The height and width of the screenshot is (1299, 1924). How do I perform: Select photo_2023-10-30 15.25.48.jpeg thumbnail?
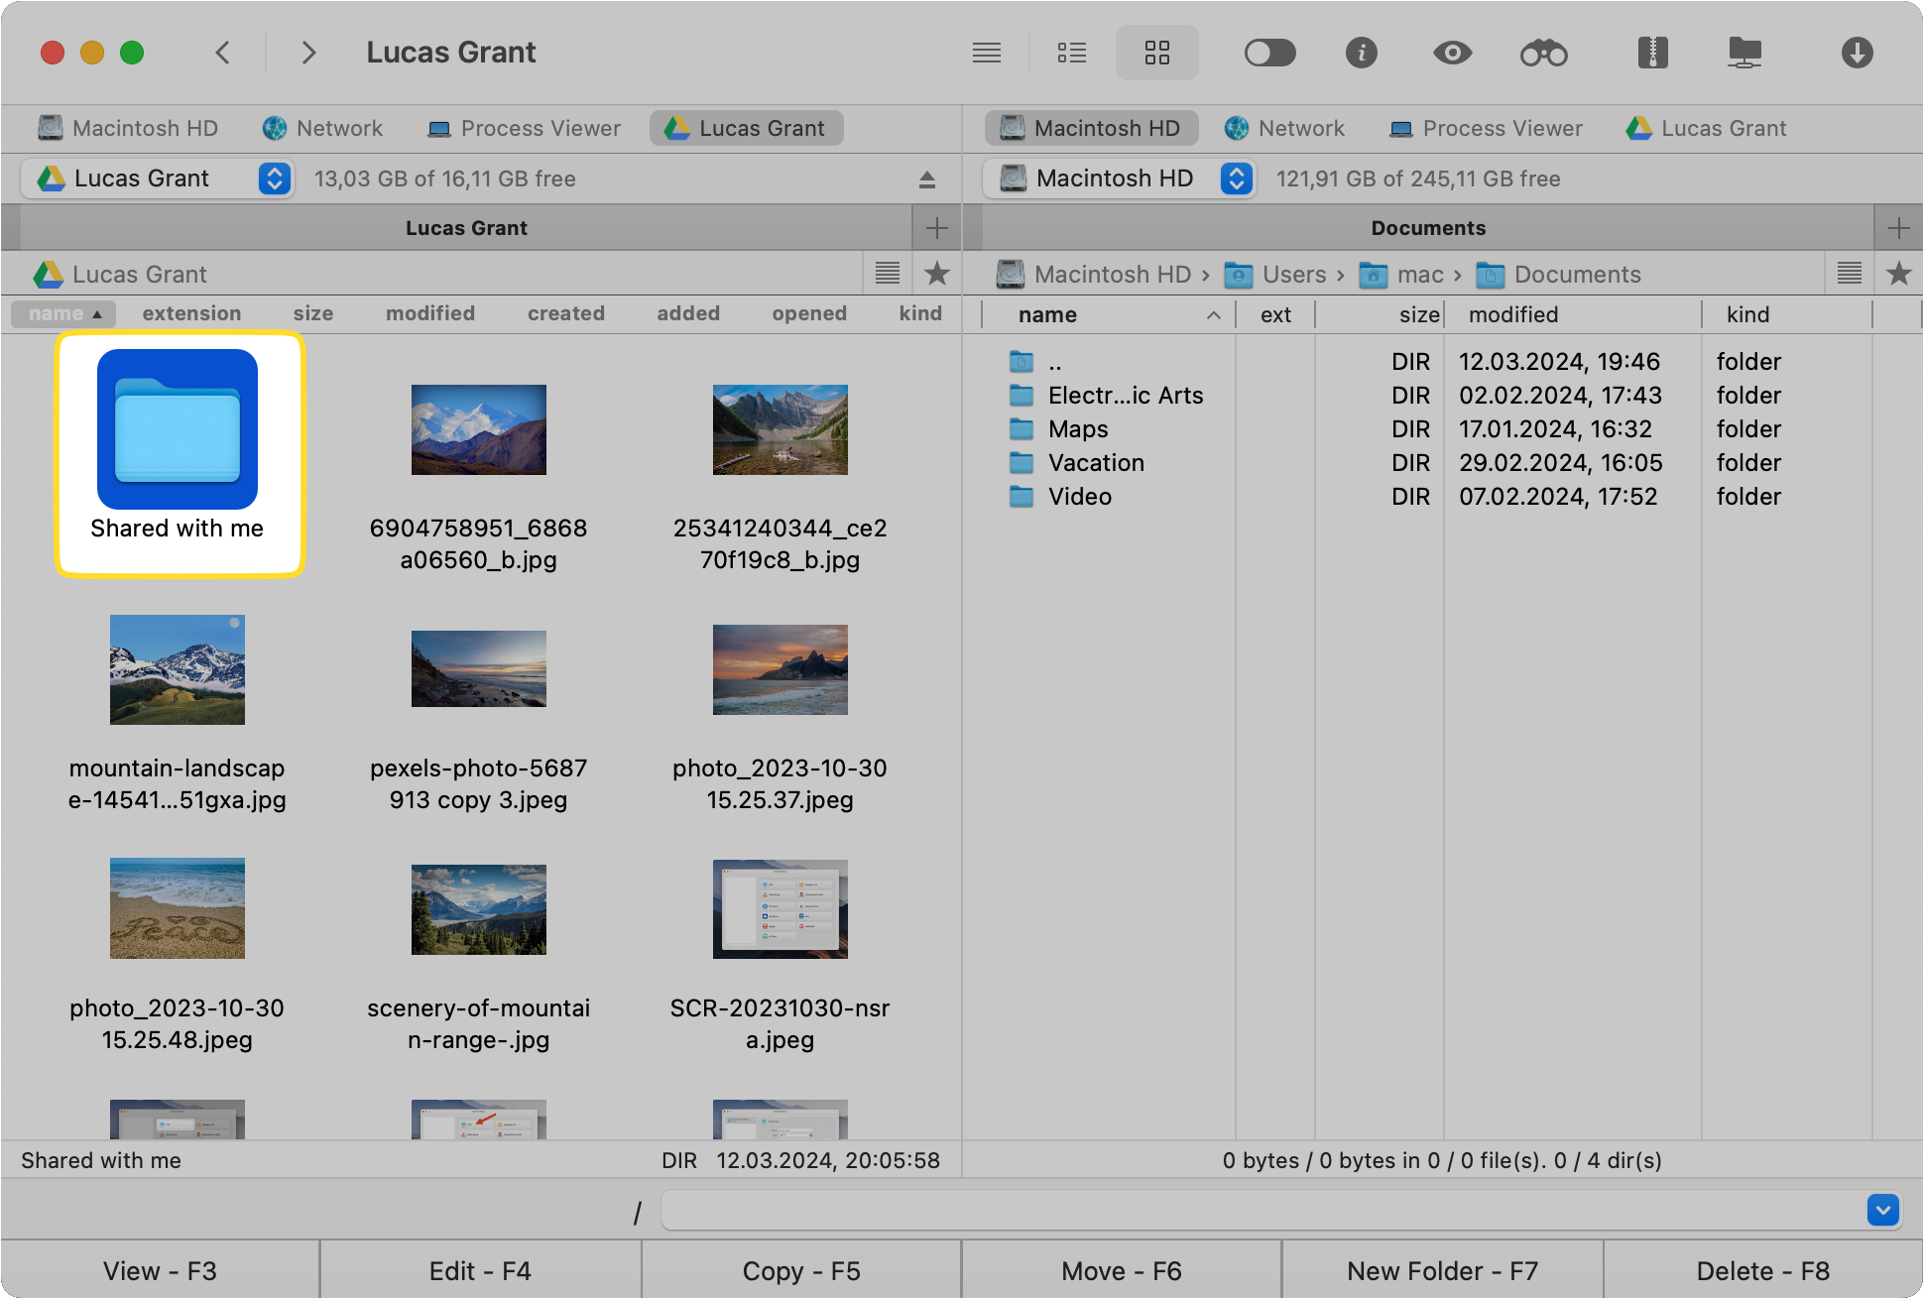click(x=178, y=908)
